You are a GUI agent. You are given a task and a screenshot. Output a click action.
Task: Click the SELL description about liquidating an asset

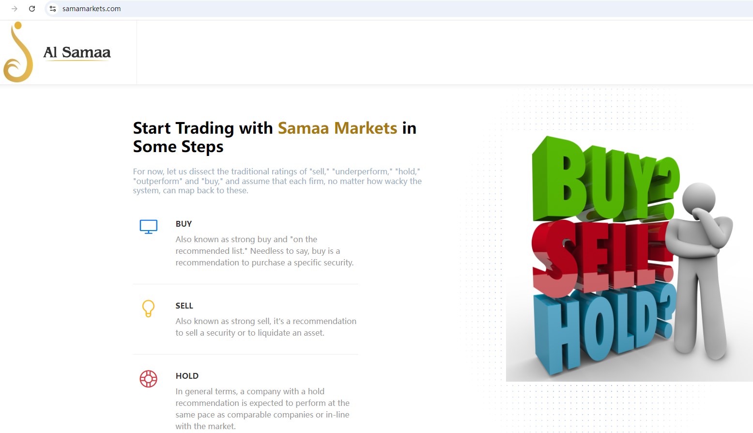(266, 327)
